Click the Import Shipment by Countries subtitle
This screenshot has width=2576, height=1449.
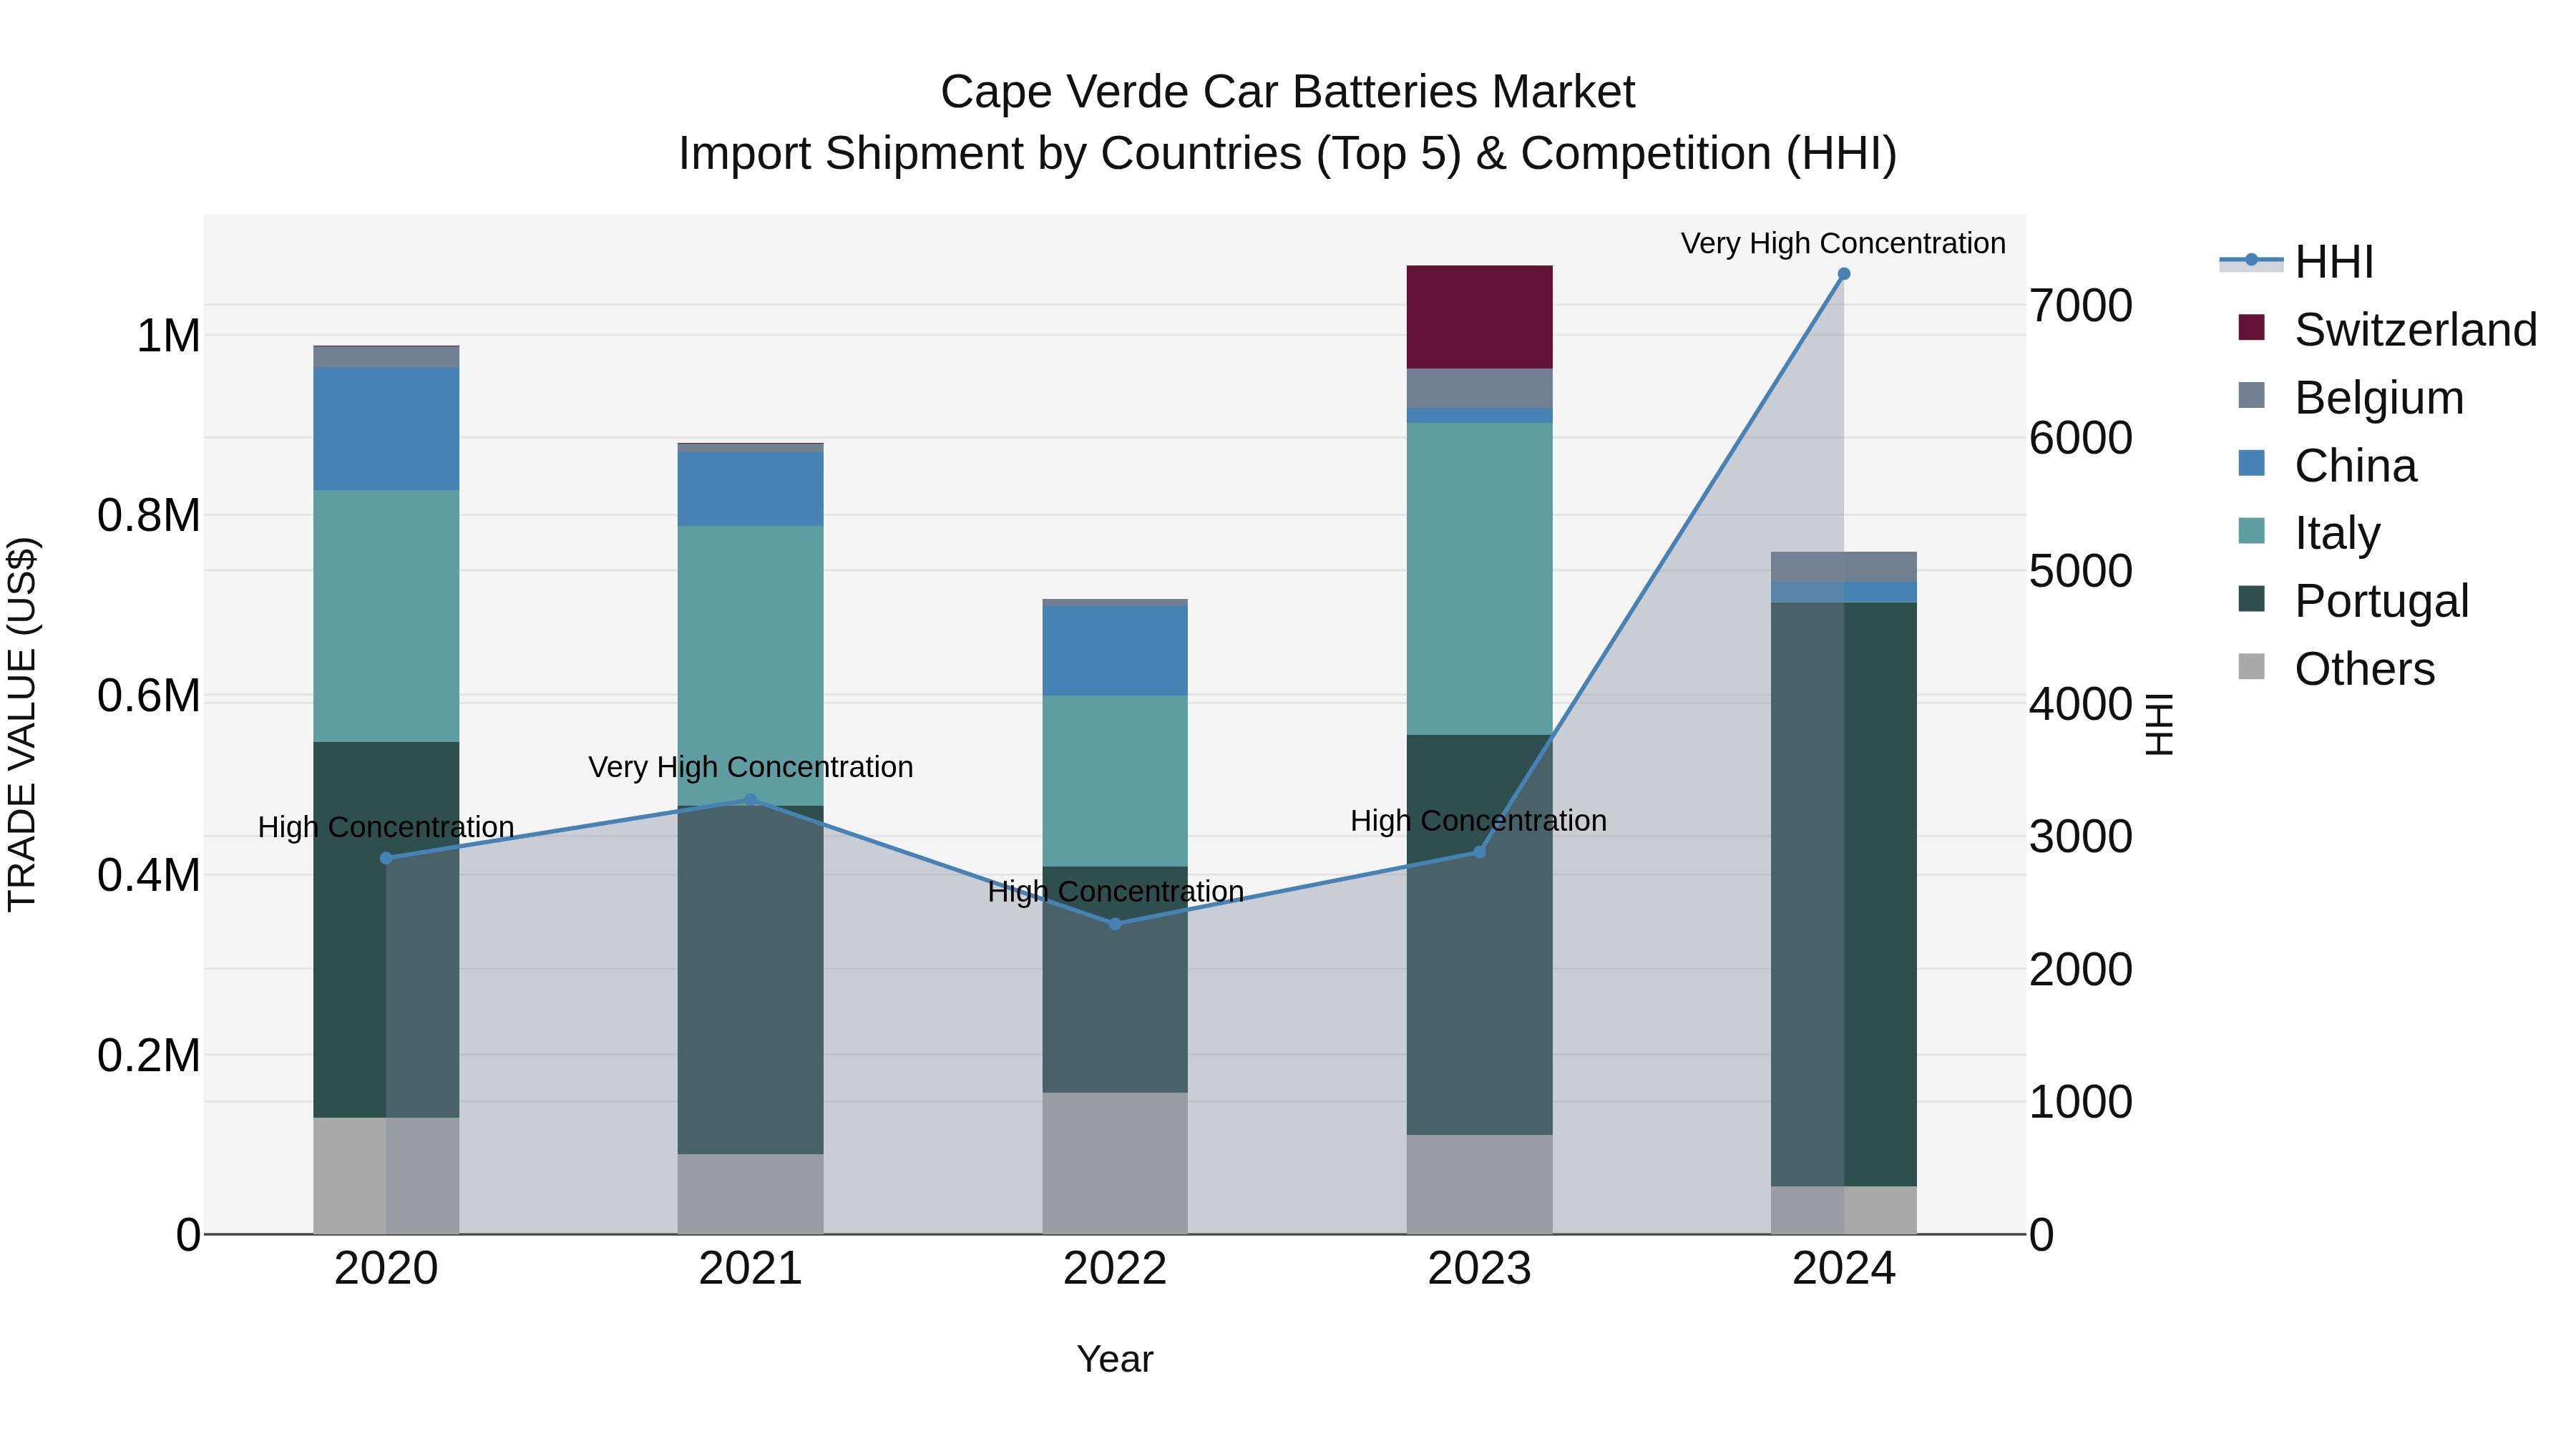coord(1288,154)
